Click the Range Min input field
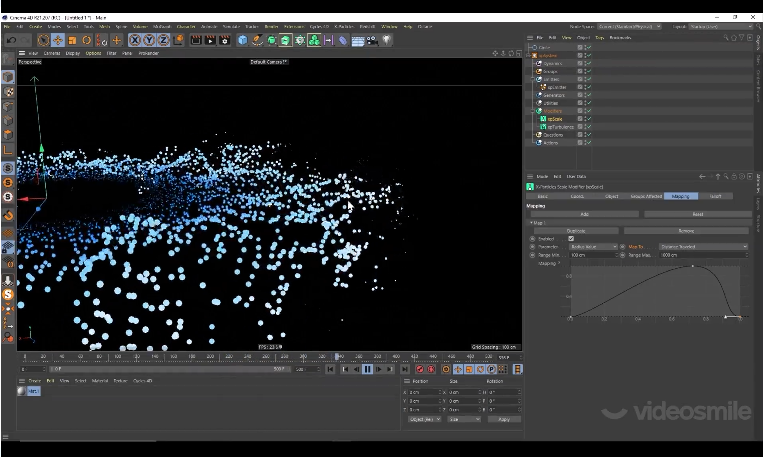Image resolution: width=763 pixels, height=457 pixels. click(x=591, y=255)
